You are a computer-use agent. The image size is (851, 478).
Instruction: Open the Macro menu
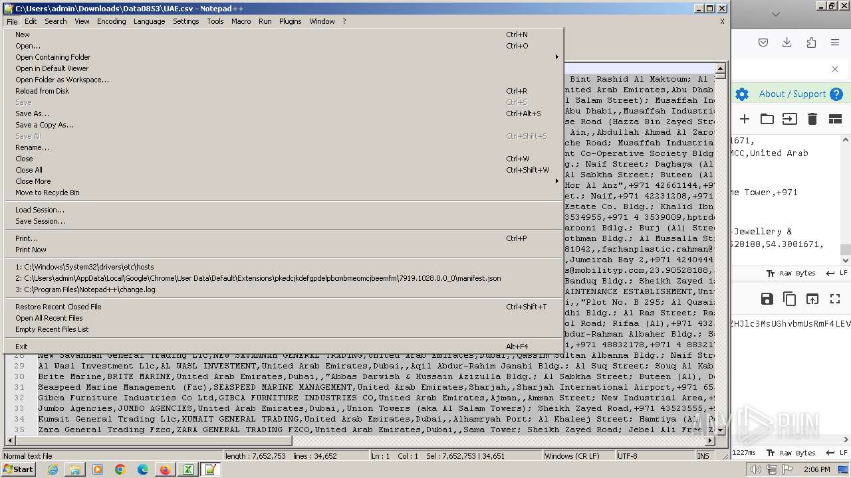(x=241, y=21)
